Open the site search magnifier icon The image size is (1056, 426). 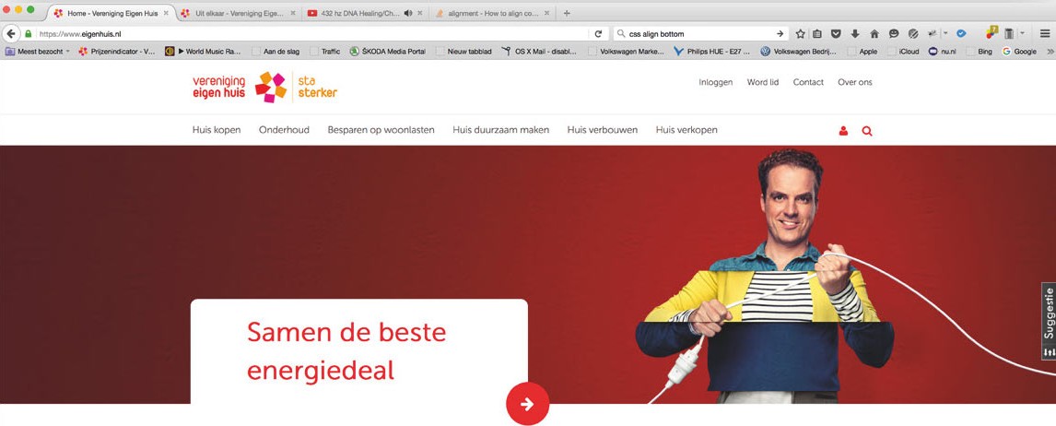tap(867, 132)
